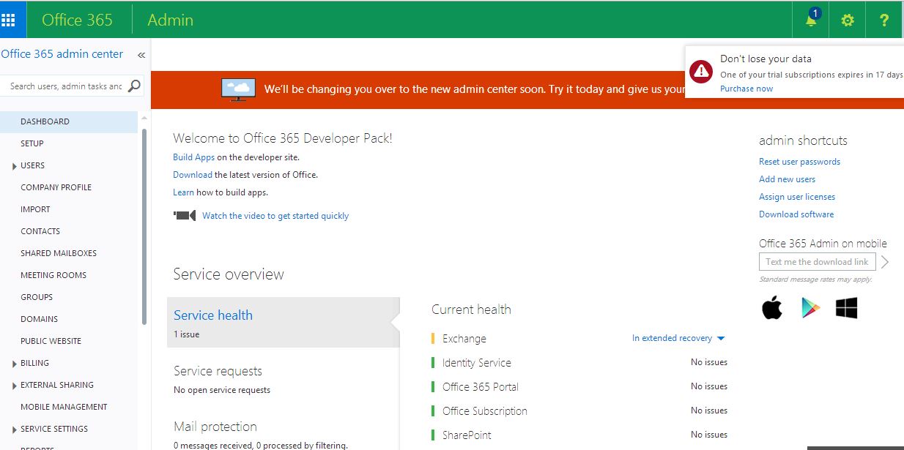
Task: Select DOMAINS in the sidebar
Action: pyautogui.click(x=39, y=319)
